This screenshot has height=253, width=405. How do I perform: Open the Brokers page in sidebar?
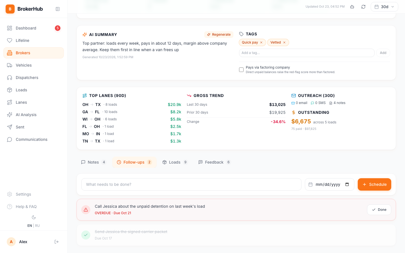[x=34, y=53]
